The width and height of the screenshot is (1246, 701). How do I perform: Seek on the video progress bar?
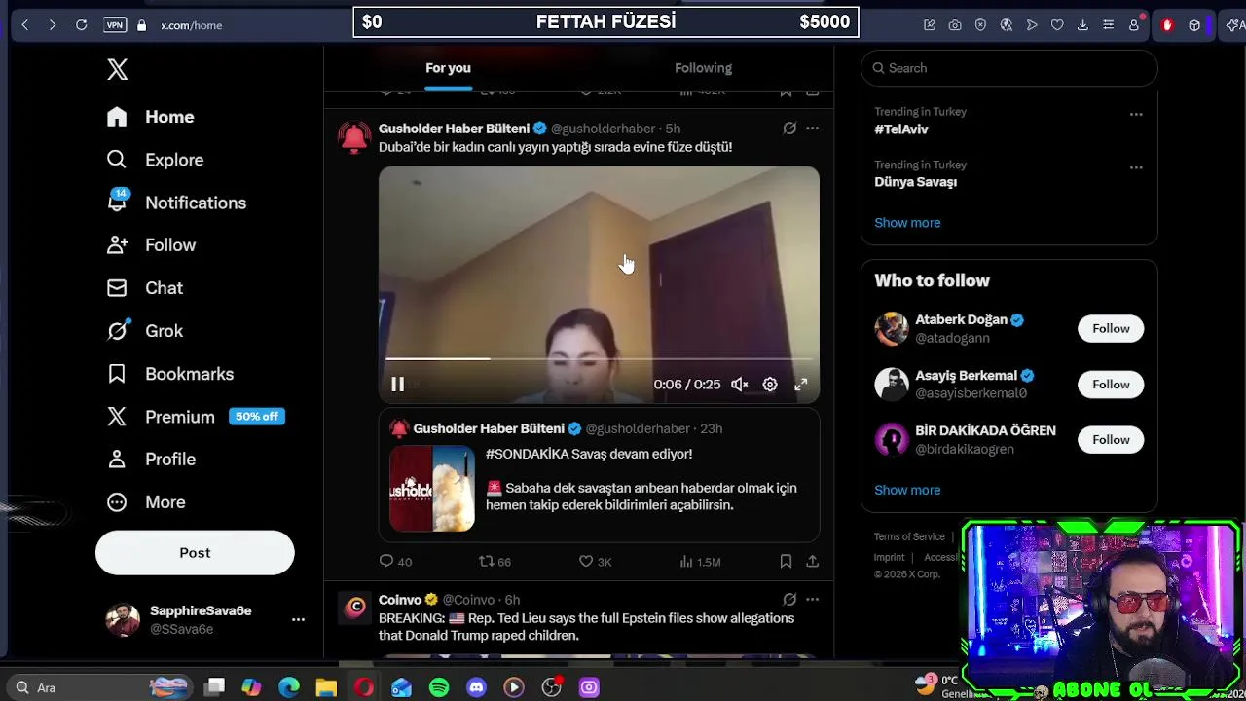[599, 359]
